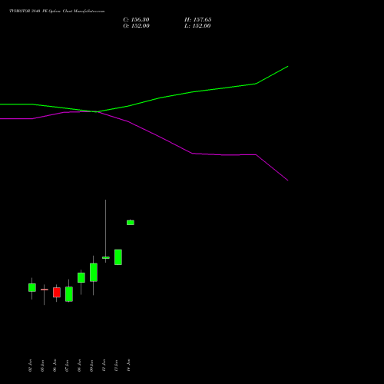The height and width of the screenshot is (384, 384).
Task: Click the 06 Jan date label
Action: click(x=55, y=366)
